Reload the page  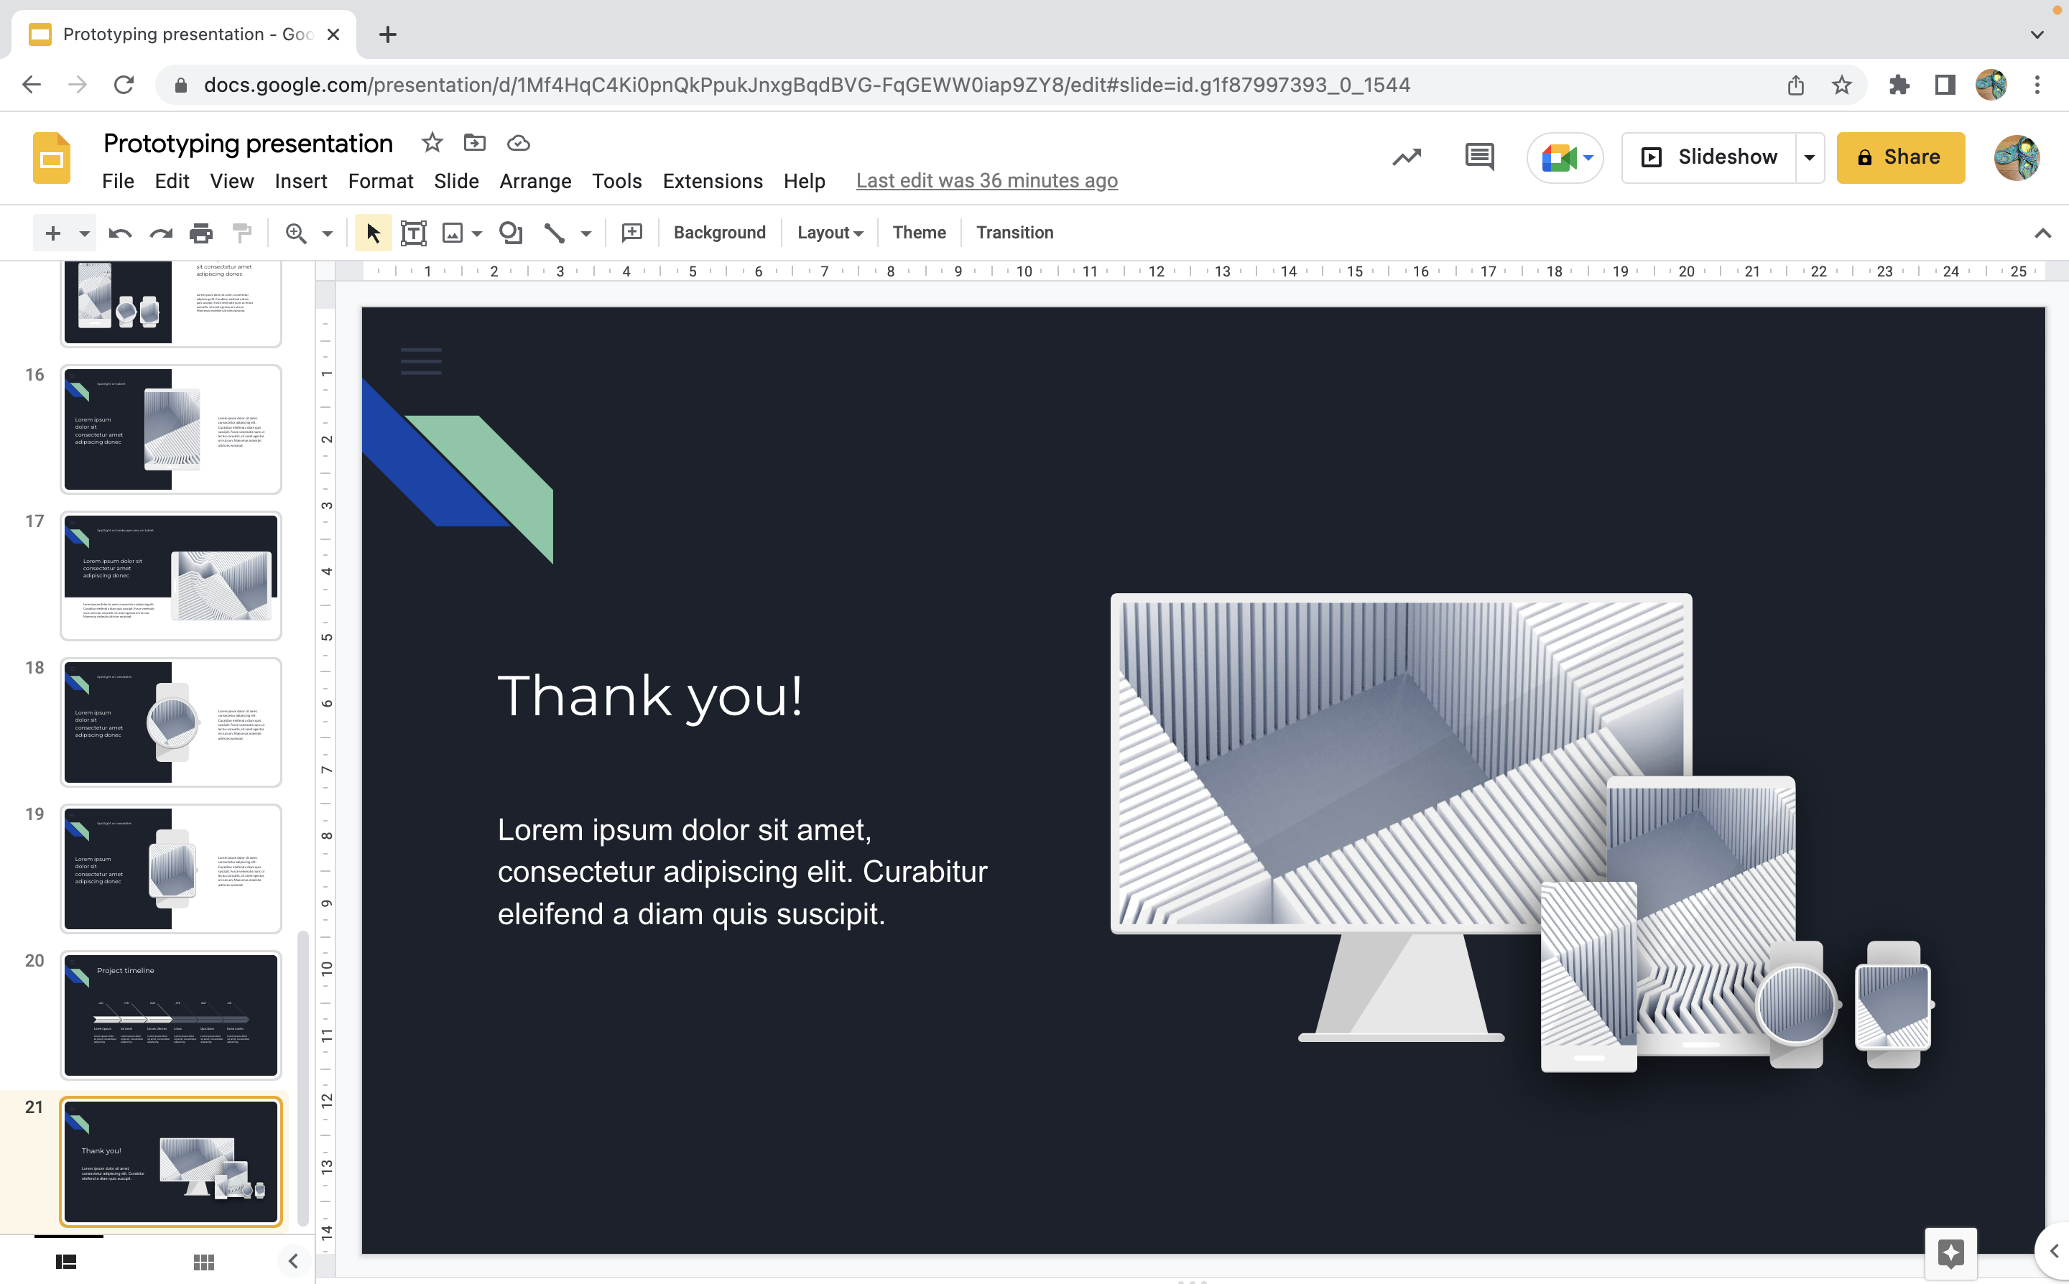[x=124, y=85]
